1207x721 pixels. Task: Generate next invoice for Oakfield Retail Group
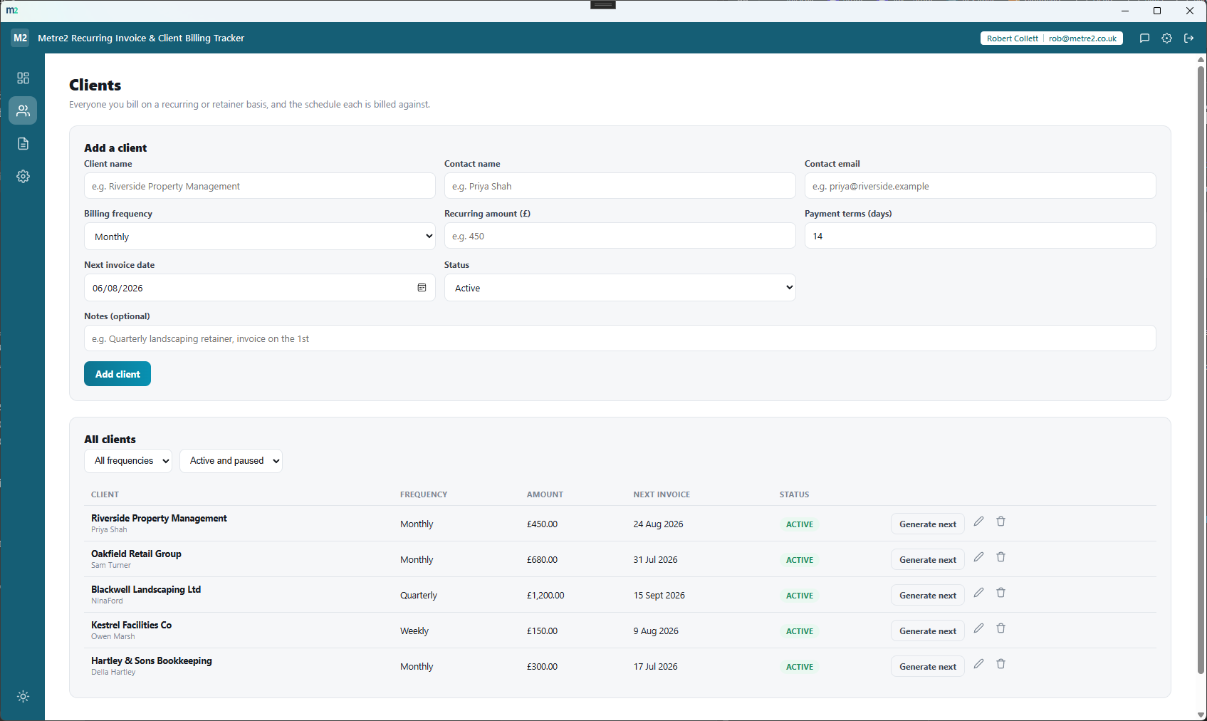pyautogui.click(x=927, y=559)
